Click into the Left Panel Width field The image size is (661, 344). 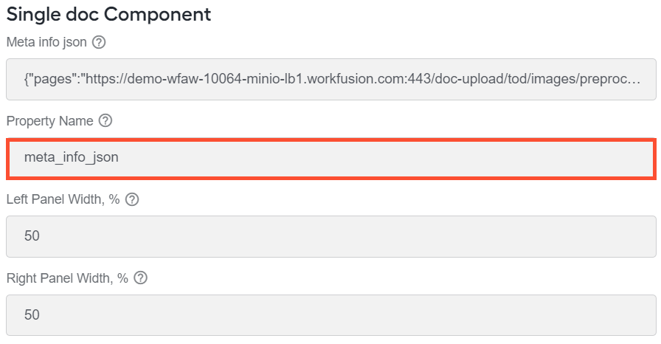331,236
